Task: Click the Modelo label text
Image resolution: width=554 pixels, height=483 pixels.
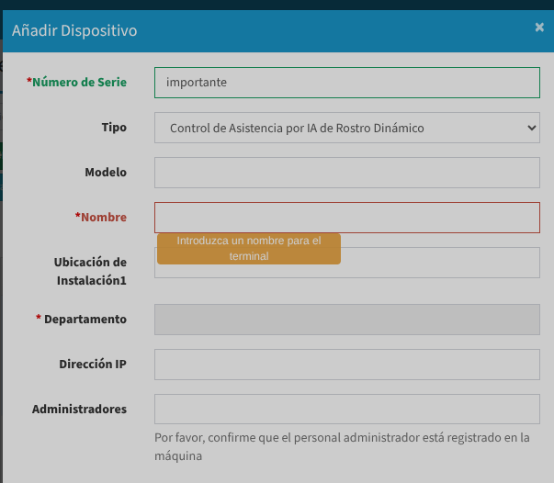Action: (x=106, y=172)
